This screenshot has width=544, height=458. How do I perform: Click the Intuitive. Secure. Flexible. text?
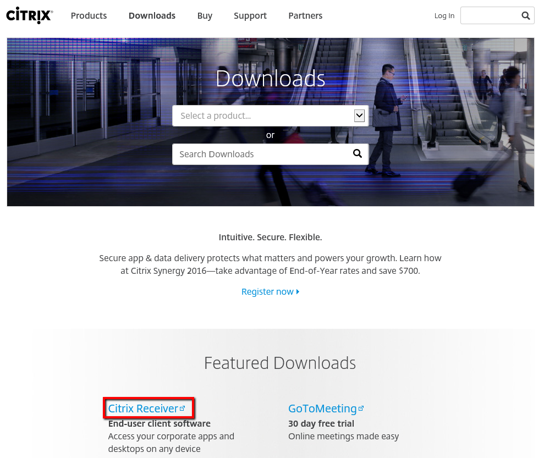point(270,237)
